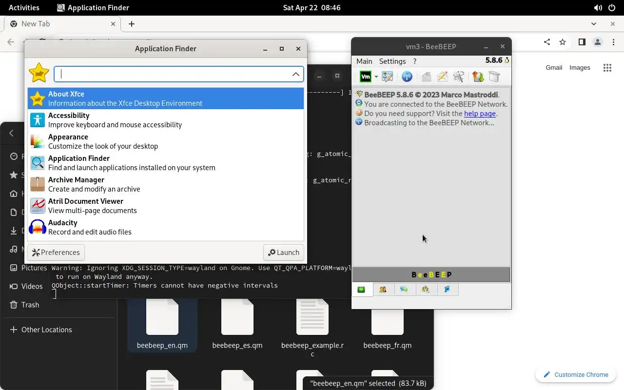Click Activities in the top bar
The height and width of the screenshot is (390, 624).
(24, 8)
